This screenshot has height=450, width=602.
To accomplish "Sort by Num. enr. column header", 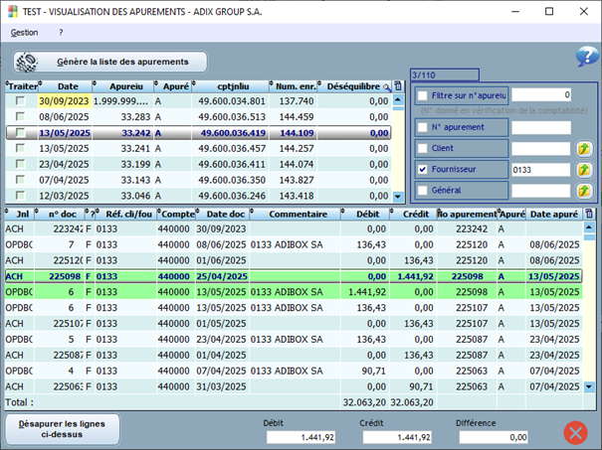I will pos(294,86).
